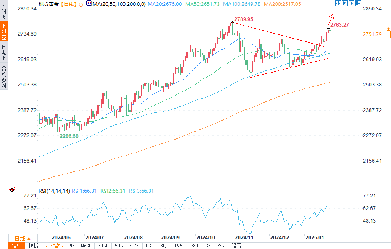Switch to 分时图 view in left sidebar
This screenshot has width=391, height=249.
(4, 15)
